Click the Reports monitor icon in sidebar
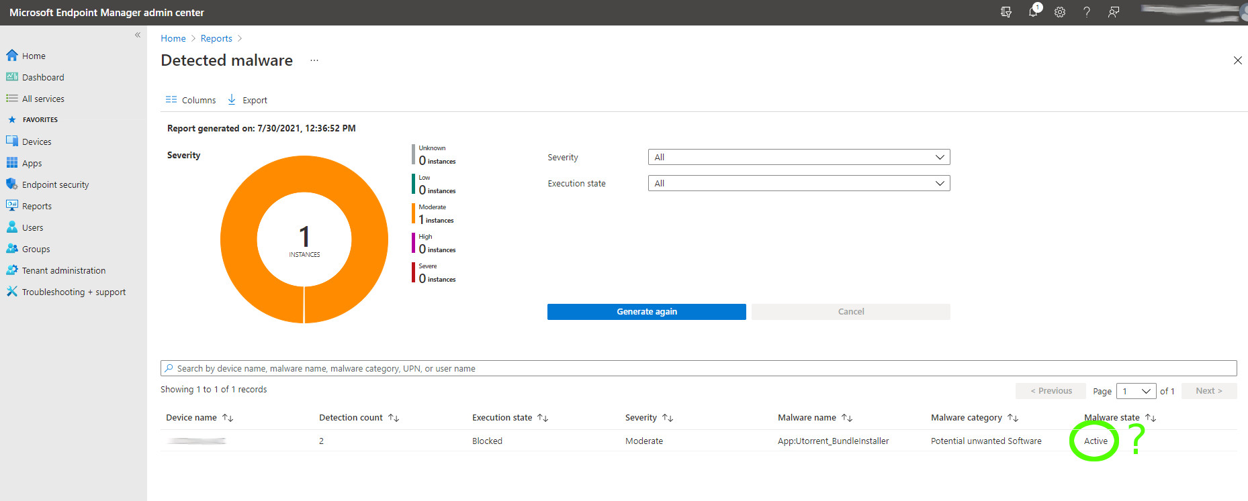Screen dimensions: 1248x501 12,206
